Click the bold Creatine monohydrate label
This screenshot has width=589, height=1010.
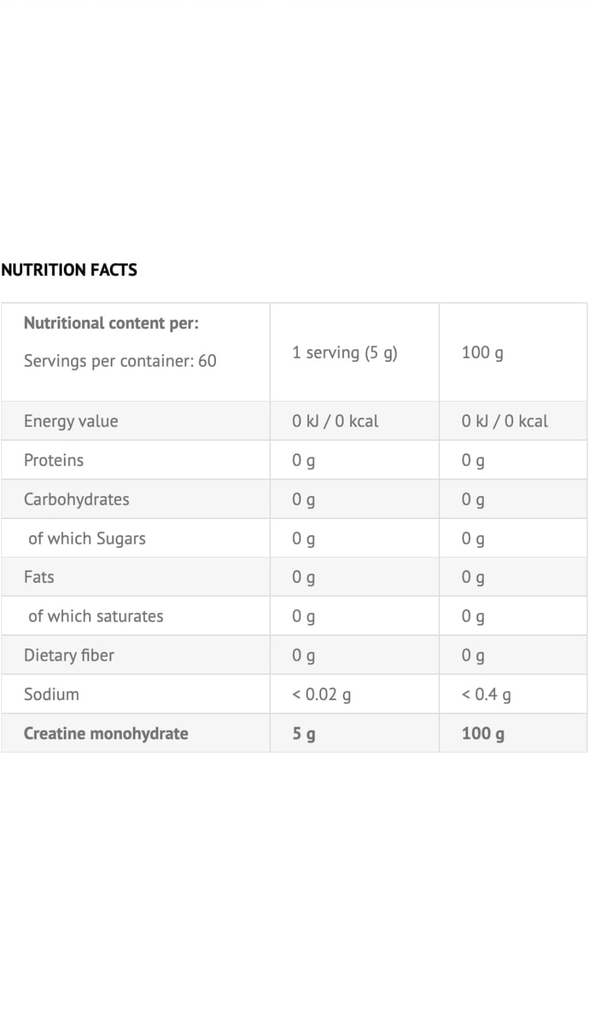point(106,733)
